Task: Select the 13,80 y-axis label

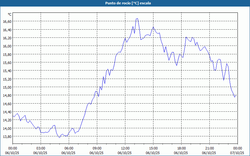Action: click(x=7, y=137)
